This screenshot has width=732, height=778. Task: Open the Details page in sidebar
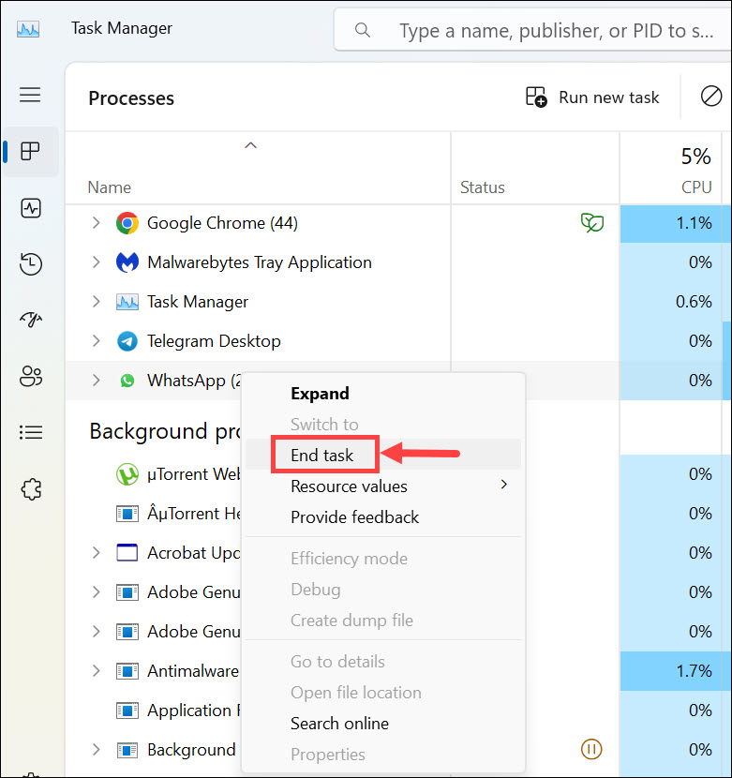coord(30,432)
